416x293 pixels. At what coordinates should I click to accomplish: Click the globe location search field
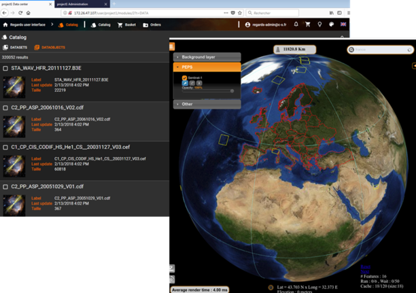377,50
